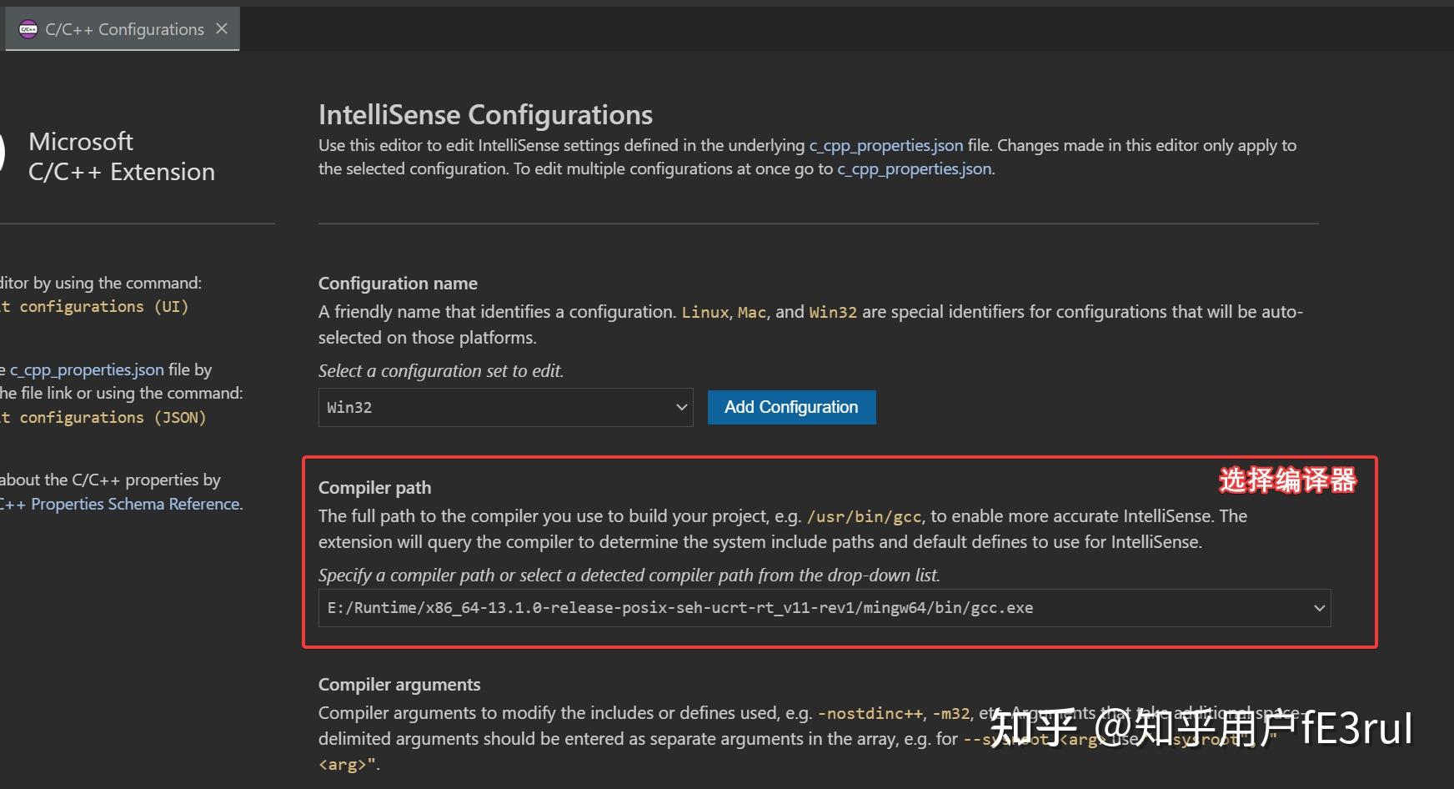Click the Win32 label inside the configuration selector
Screen dimensions: 1454x789
coord(349,407)
